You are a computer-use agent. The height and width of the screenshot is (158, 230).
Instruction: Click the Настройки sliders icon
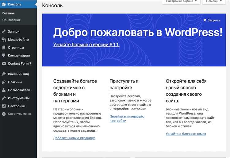[x=4, y=106]
